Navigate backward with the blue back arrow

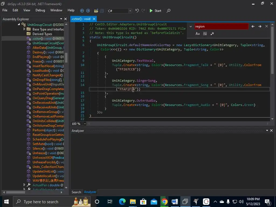[x=82, y=11]
